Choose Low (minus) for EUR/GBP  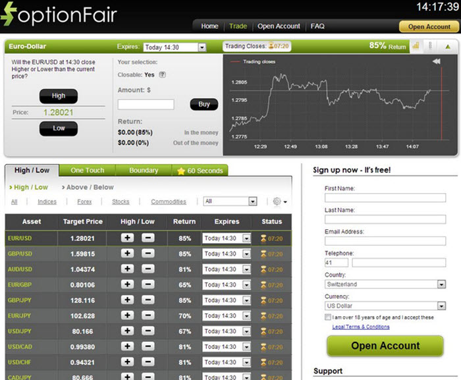[x=148, y=285]
